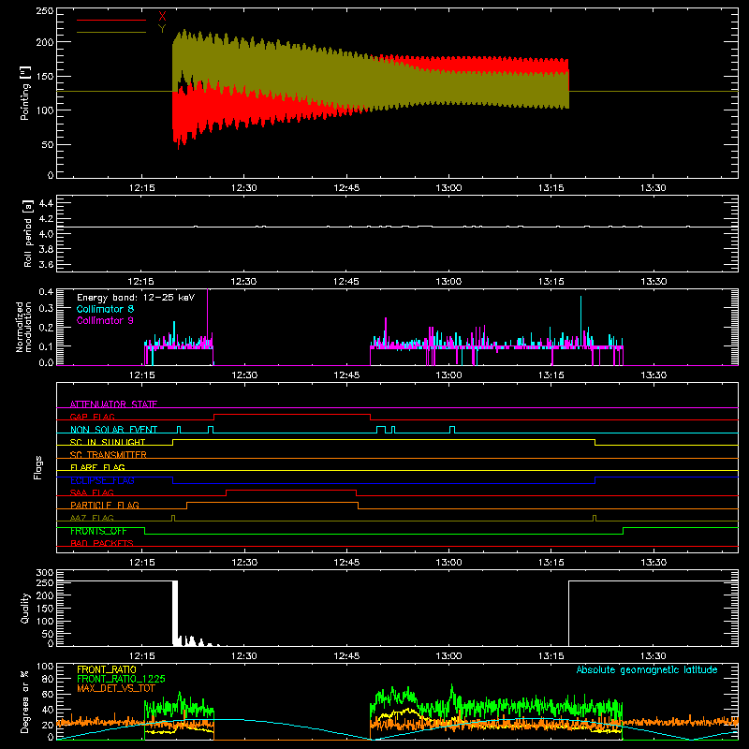
Task: Click the 250 tick on the Pointing axis
Action: point(45,10)
